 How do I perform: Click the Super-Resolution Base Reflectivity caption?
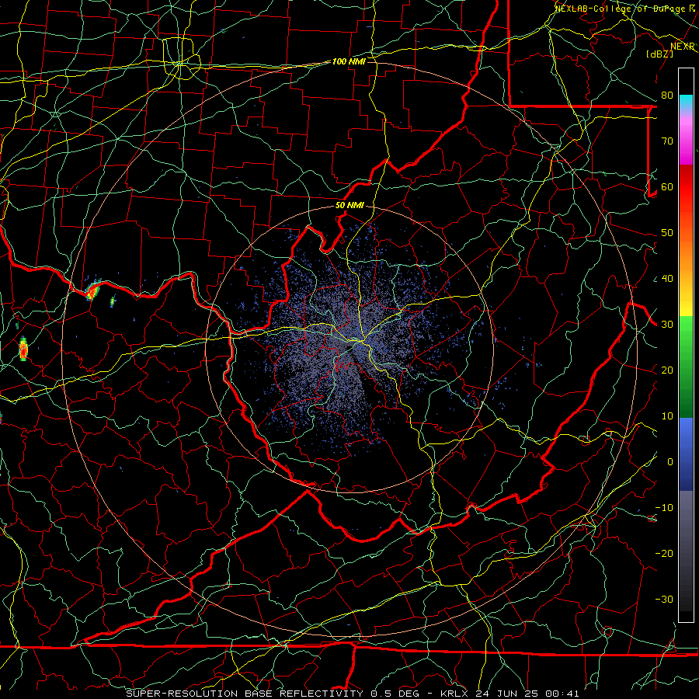click(245, 694)
